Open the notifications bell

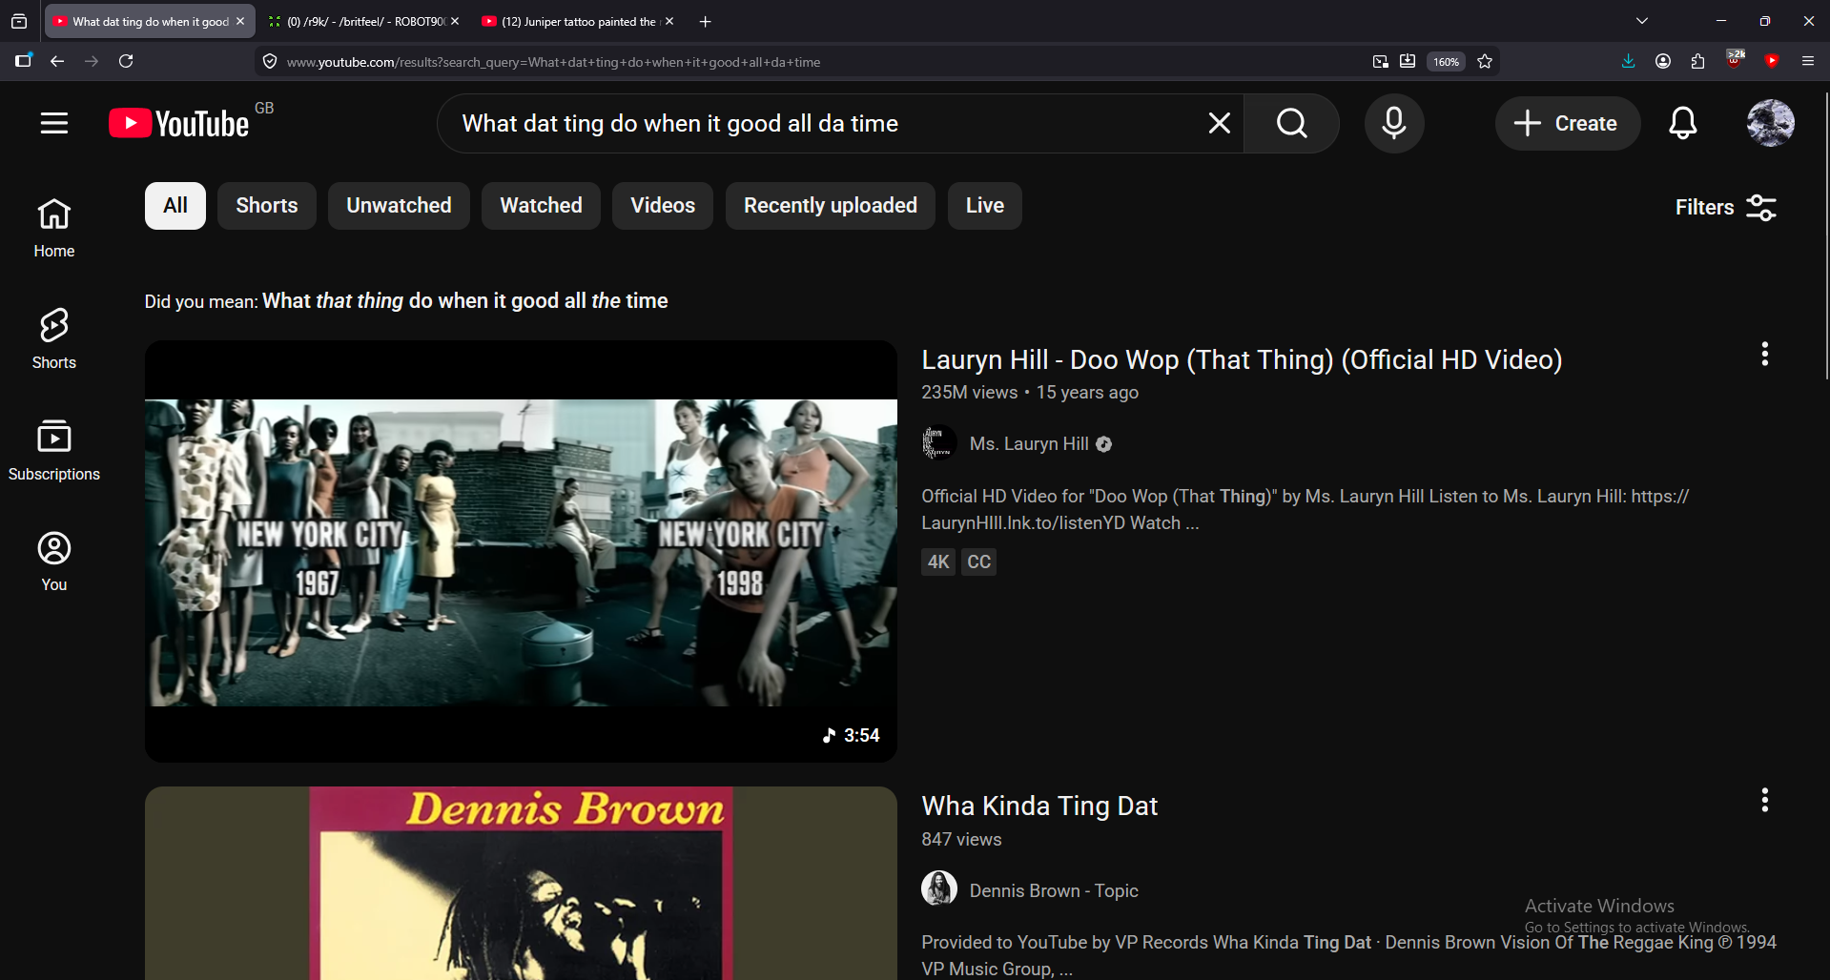click(1683, 123)
